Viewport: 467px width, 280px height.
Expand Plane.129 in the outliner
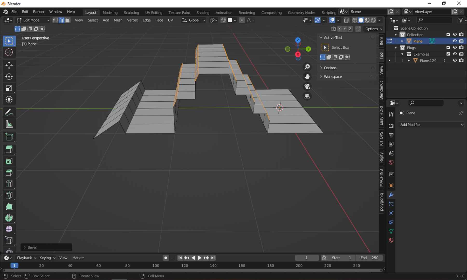tap(409, 61)
